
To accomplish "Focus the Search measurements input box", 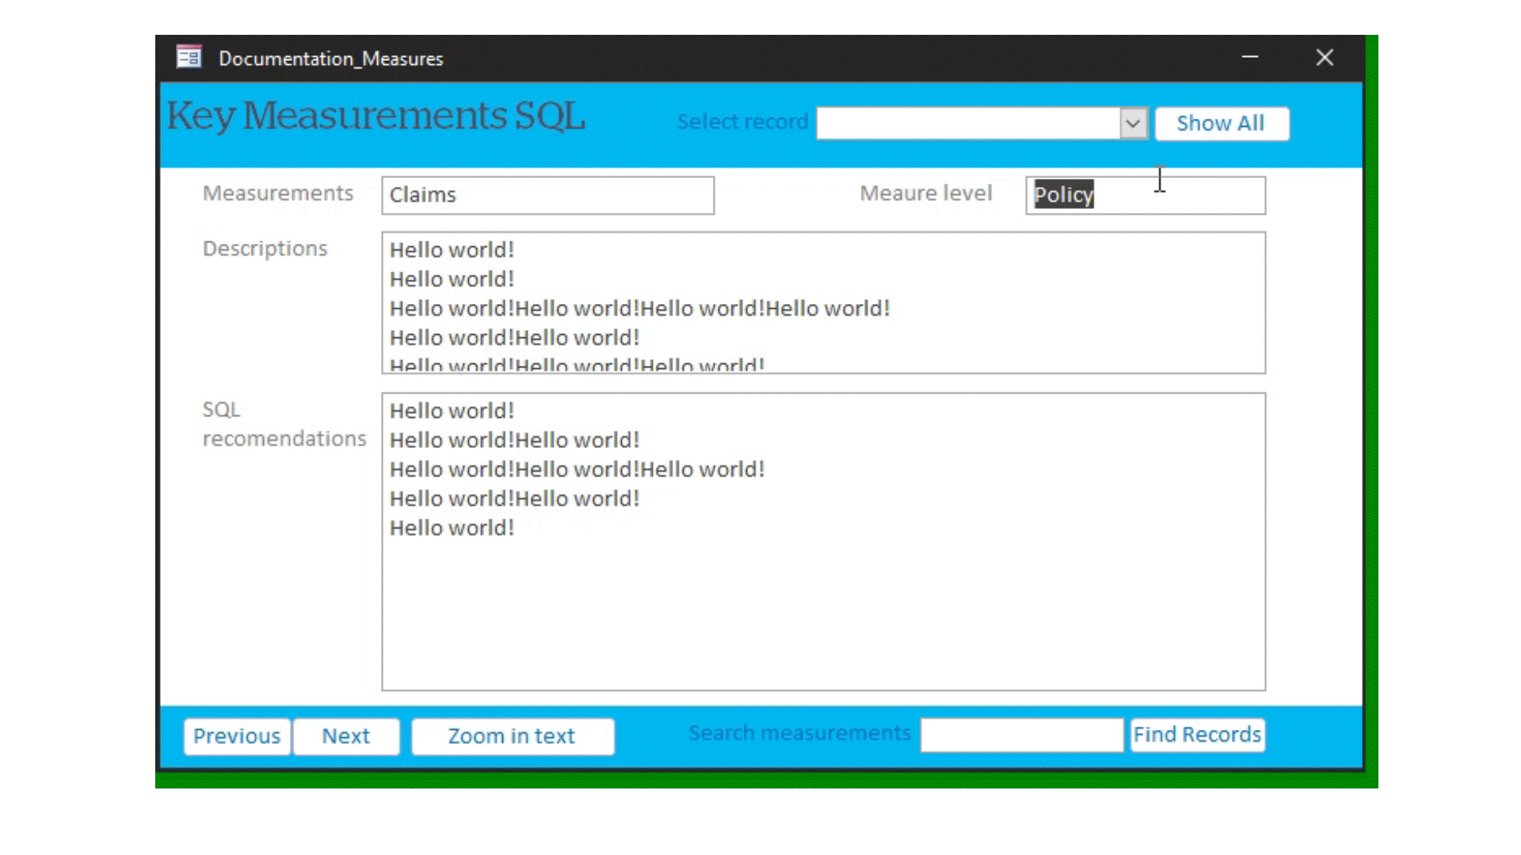I will pyautogui.click(x=1021, y=735).
